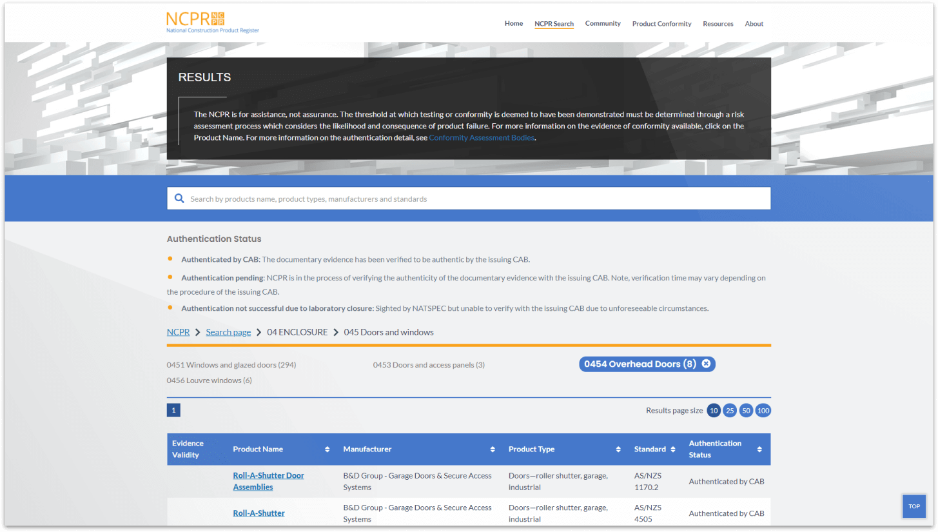
Task: Click the search magnifier icon
Action: point(179,199)
